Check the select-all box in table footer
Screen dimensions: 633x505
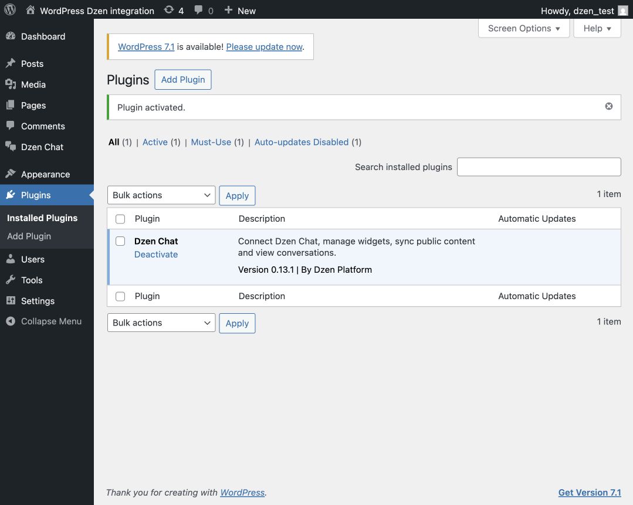pyautogui.click(x=120, y=296)
